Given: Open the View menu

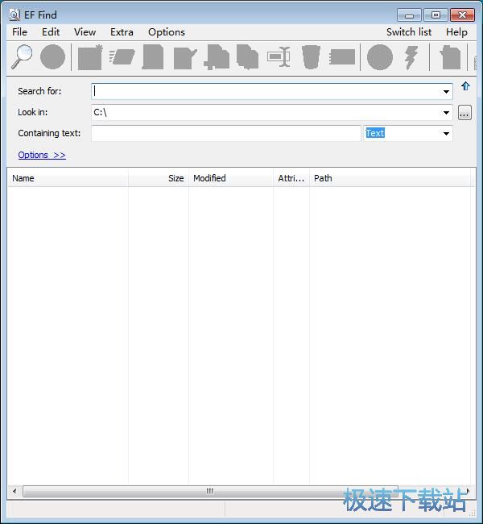Looking at the screenshot, I should click(x=85, y=32).
